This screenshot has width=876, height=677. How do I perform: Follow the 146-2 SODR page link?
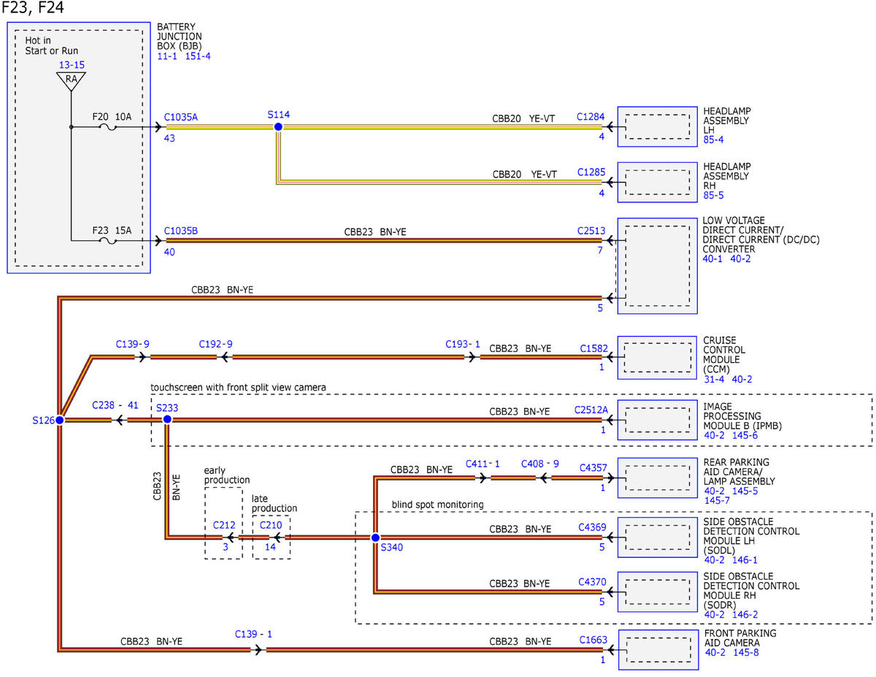pyautogui.click(x=745, y=615)
